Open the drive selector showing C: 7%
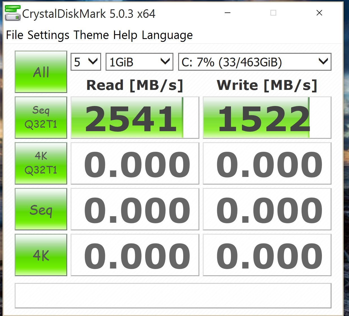Image resolution: width=349 pixels, height=316 pixels. coord(255,62)
